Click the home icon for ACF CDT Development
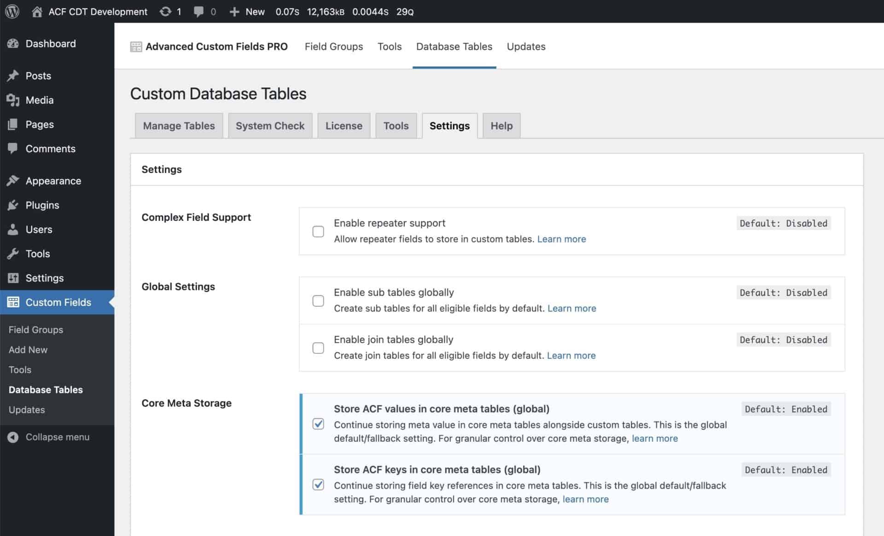 (37, 12)
